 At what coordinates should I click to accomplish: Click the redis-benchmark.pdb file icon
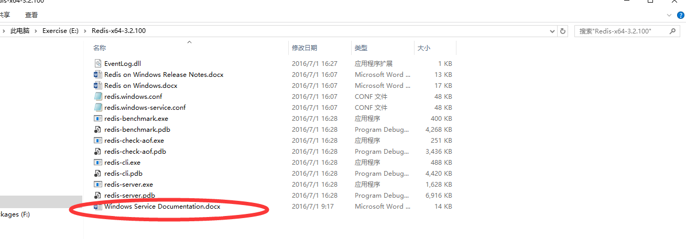97,129
